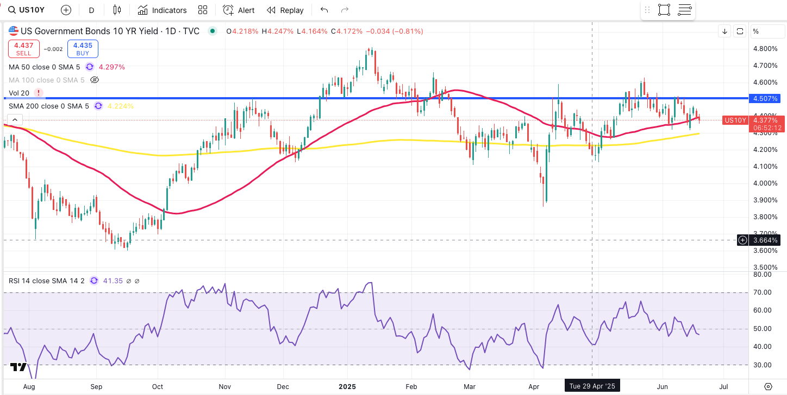Screen dimensions: 787x395
Task: Click the plus icon to compare or add symbol
Action: pyautogui.click(x=66, y=10)
